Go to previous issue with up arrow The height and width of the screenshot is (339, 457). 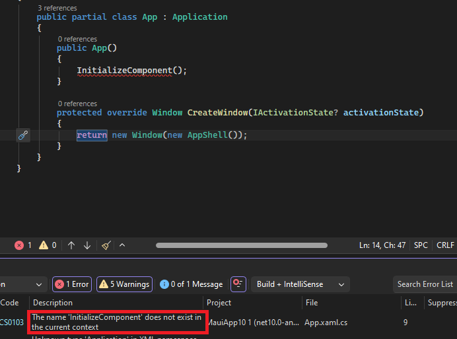[71, 245]
